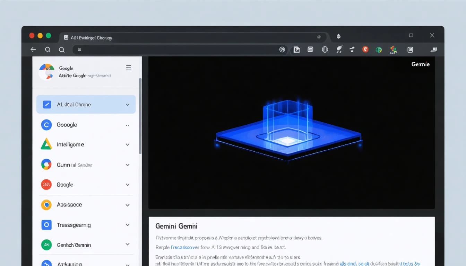The image size is (466, 266).
Task: Open a new browser tab with plus button
Action: coord(319,36)
